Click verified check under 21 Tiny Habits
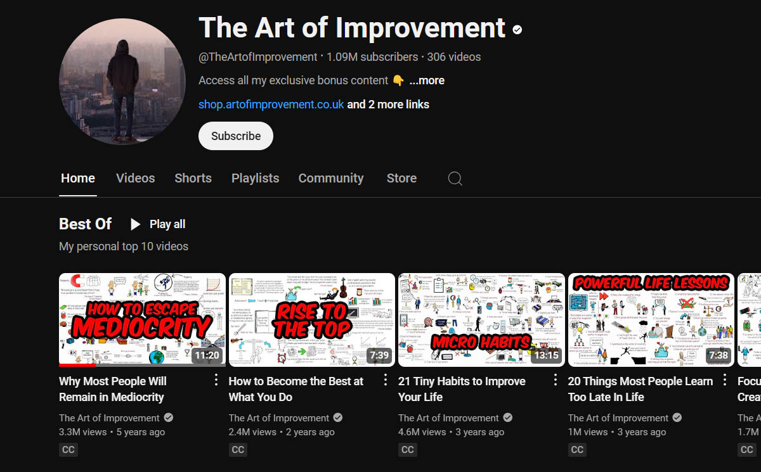Image resolution: width=761 pixels, height=472 pixels. tap(508, 418)
